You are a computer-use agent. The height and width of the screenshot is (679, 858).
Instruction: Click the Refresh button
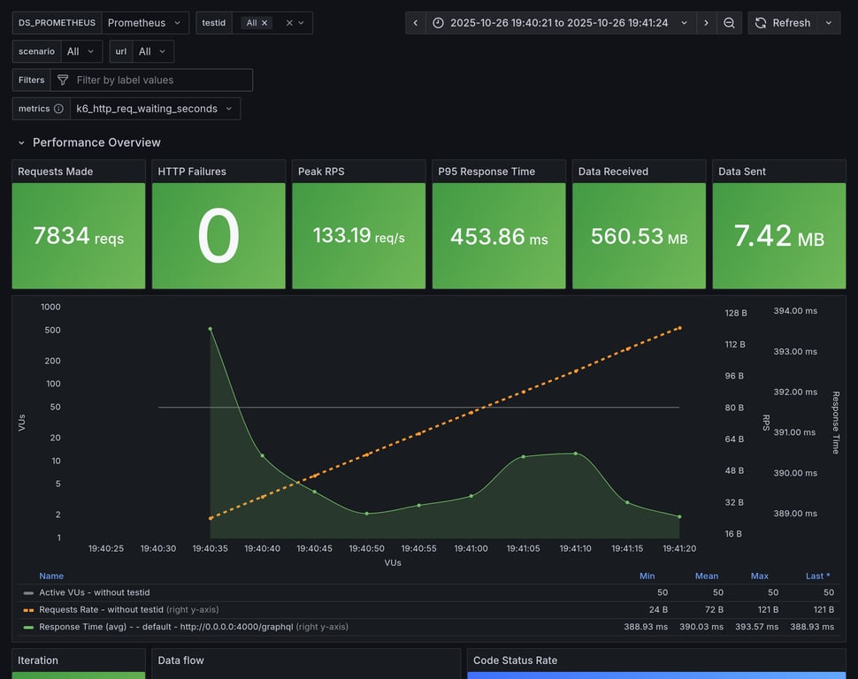click(x=782, y=23)
